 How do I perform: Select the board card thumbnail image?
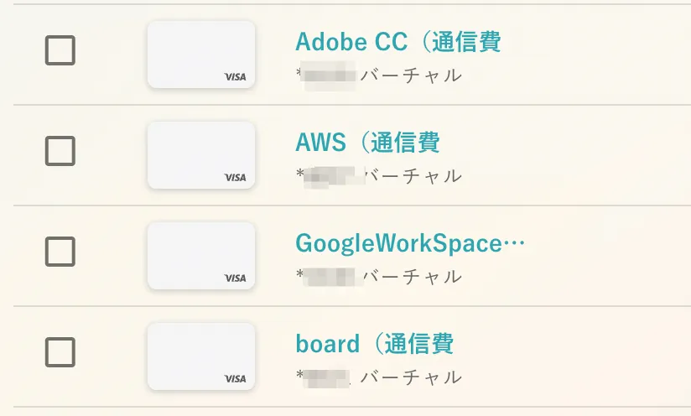[201, 356]
